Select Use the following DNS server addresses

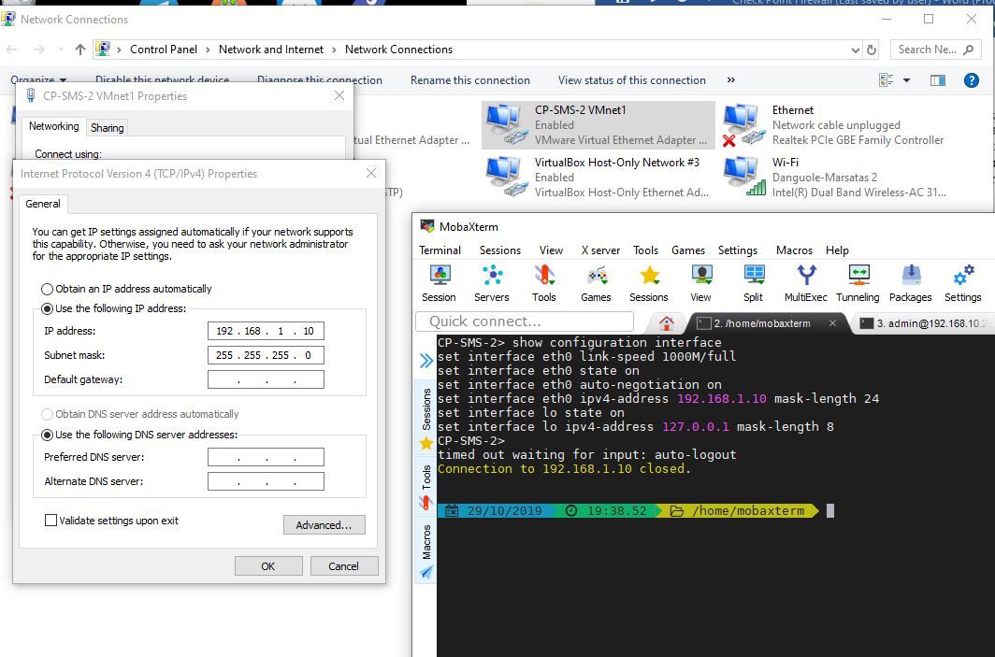(x=47, y=436)
